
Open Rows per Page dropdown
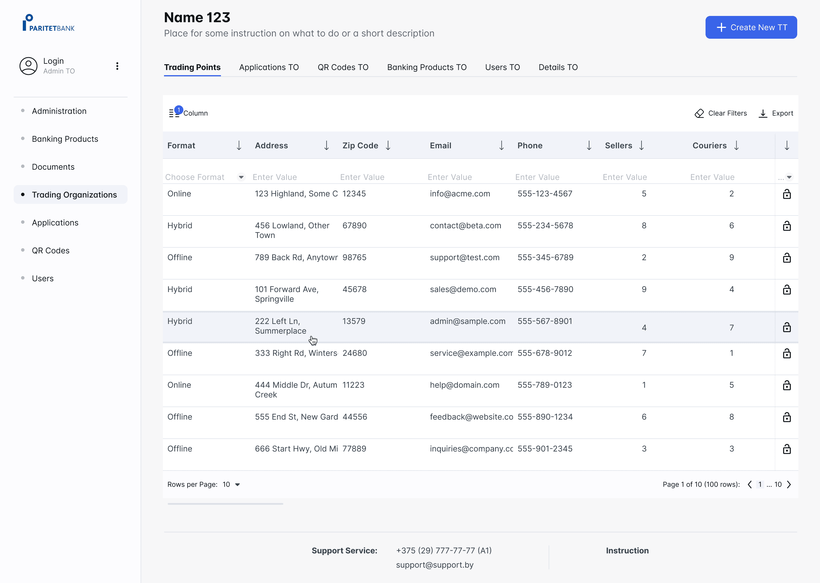[237, 485]
